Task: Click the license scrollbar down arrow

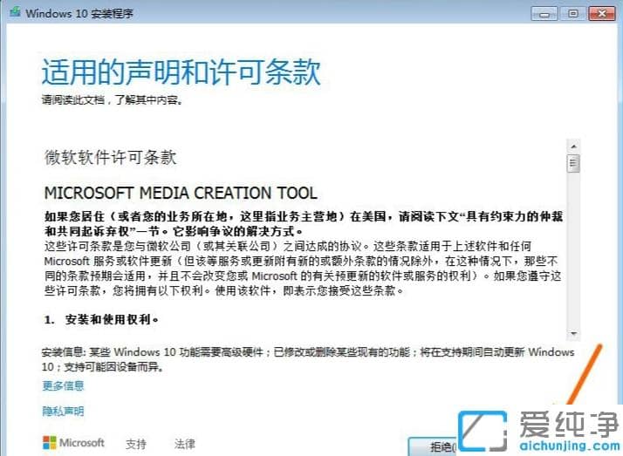Action: click(x=573, y=334)
